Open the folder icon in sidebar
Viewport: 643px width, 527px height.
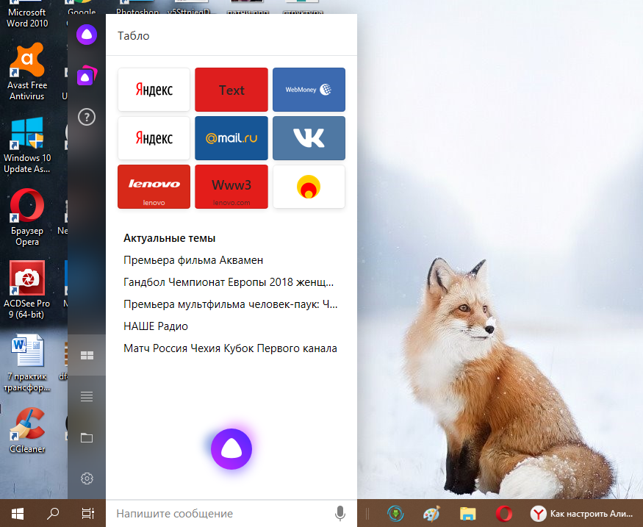[x=87, y=437]
